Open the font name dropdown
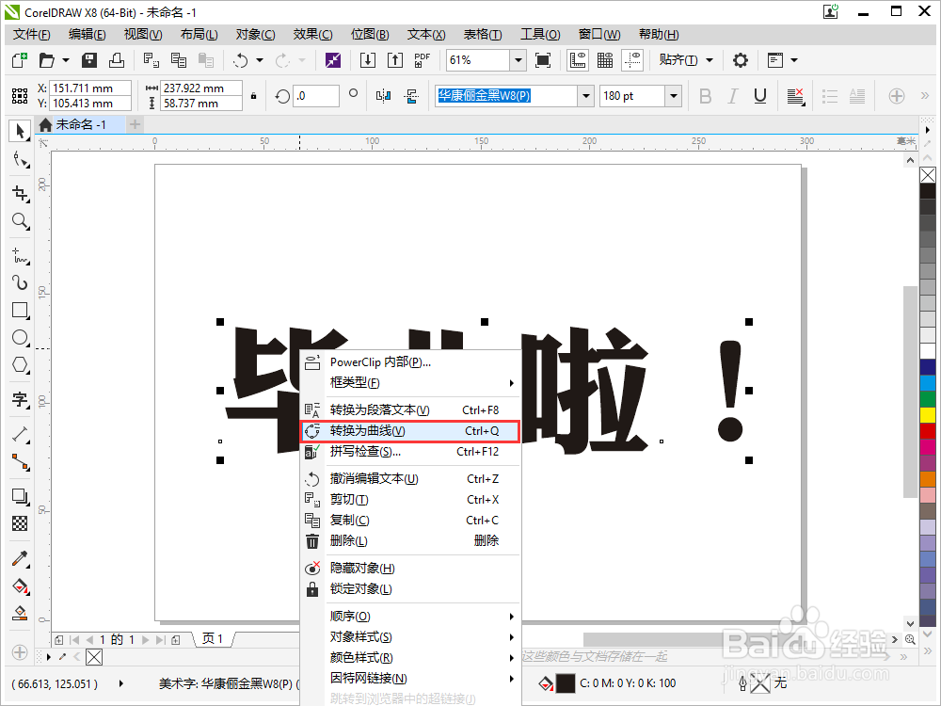The height and width of the screenshot is (706, 941). tap(585, 96)
